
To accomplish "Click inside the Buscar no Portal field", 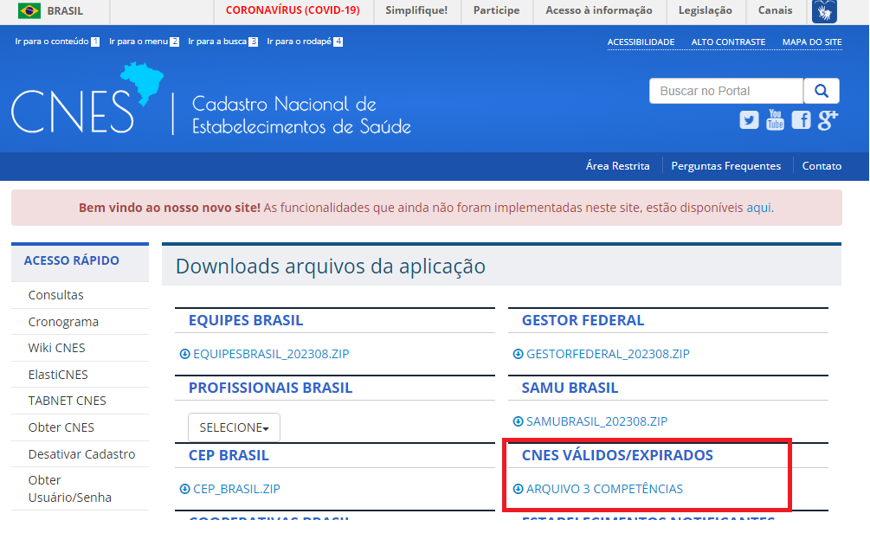I will point(725,90).
